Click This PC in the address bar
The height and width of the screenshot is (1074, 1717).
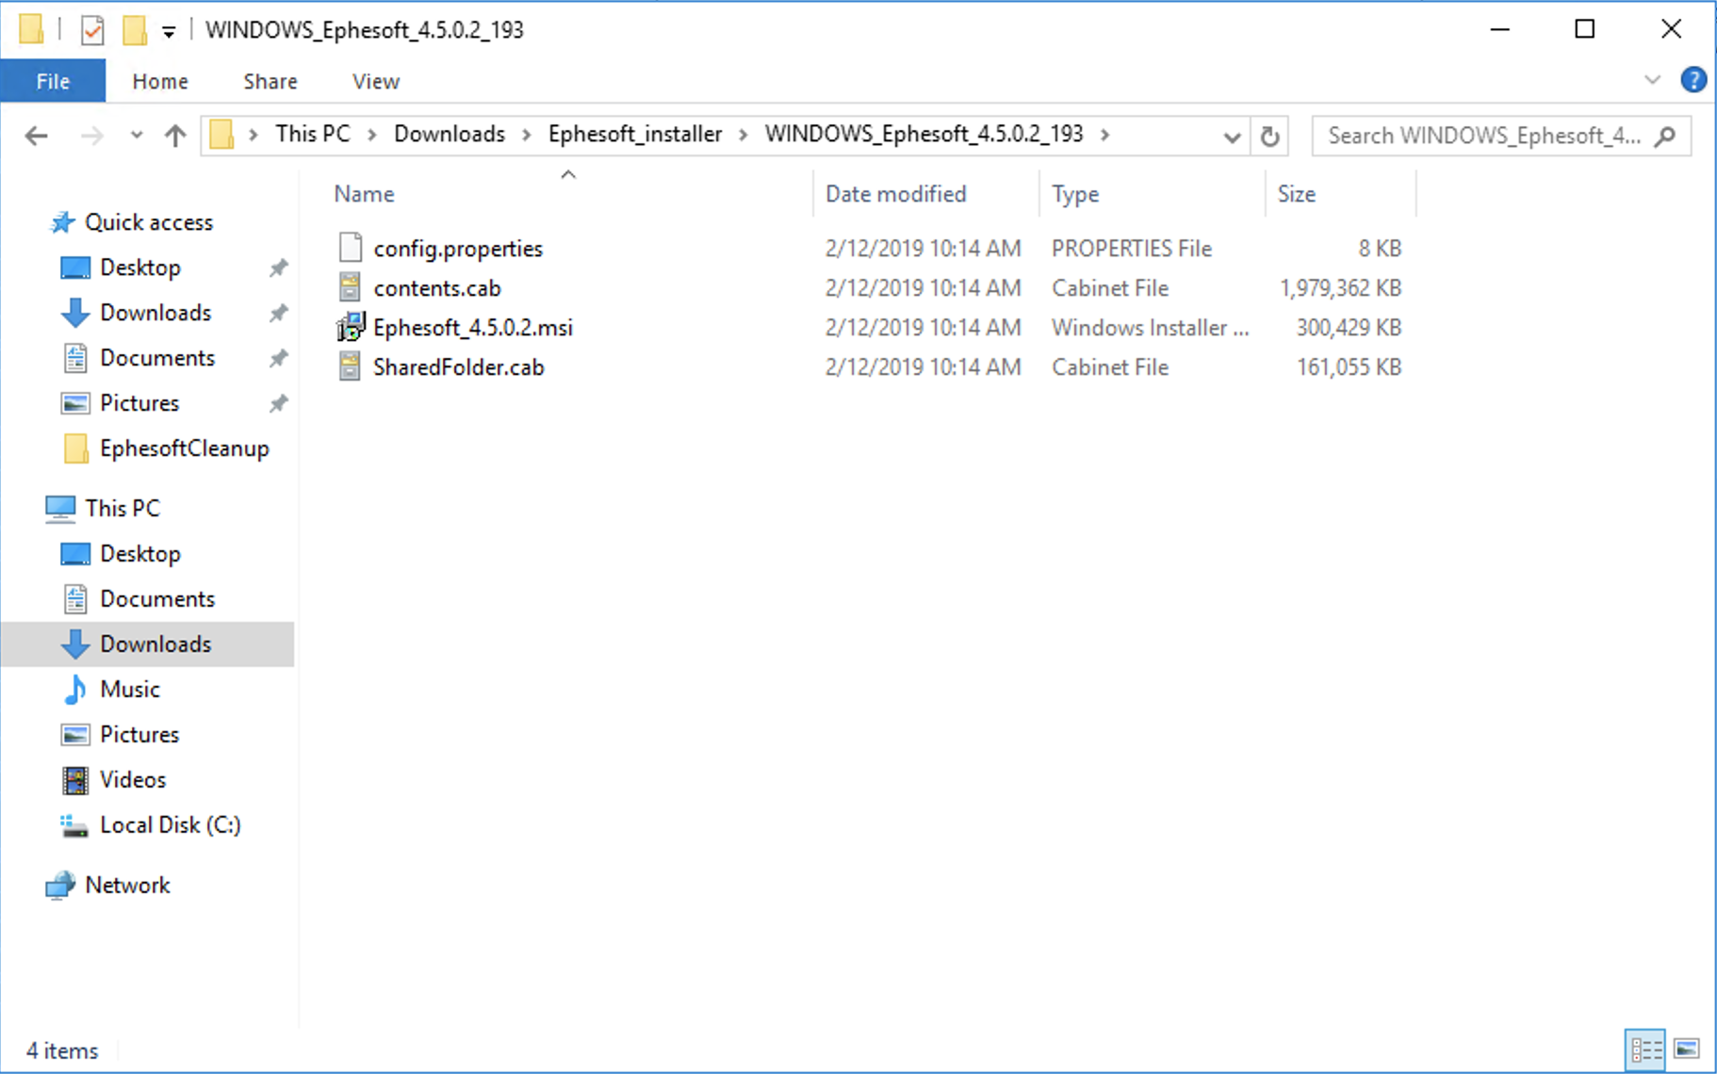pos(313,134)
